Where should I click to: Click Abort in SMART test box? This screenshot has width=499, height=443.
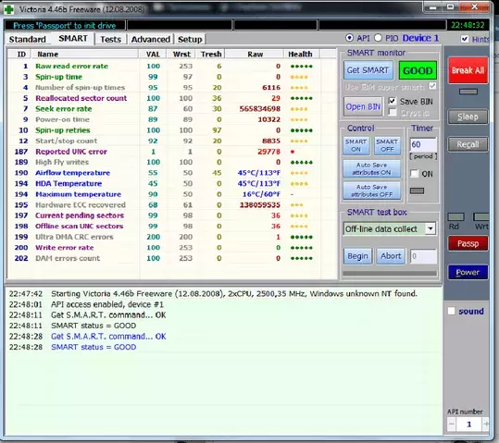[x=391, y=256]
